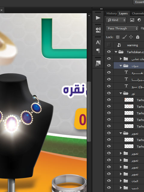Lock all with the padlock icon
This screenshot has width=144, height=192.
138,37
